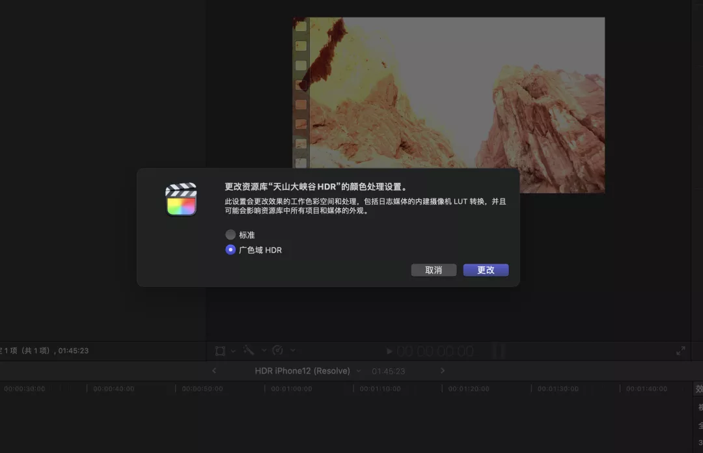The image size is (703, 453).
Task: Click the expand viewer icon at the timeline's right
Action: [681, 351]
